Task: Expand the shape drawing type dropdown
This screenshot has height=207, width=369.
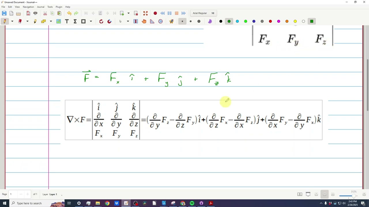Action: [91, 21]
